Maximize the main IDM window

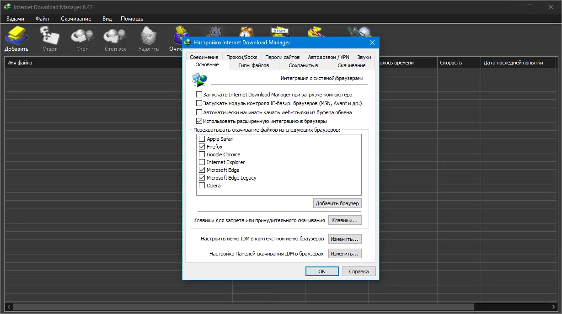pyautogui.click(x=530, y=7)
